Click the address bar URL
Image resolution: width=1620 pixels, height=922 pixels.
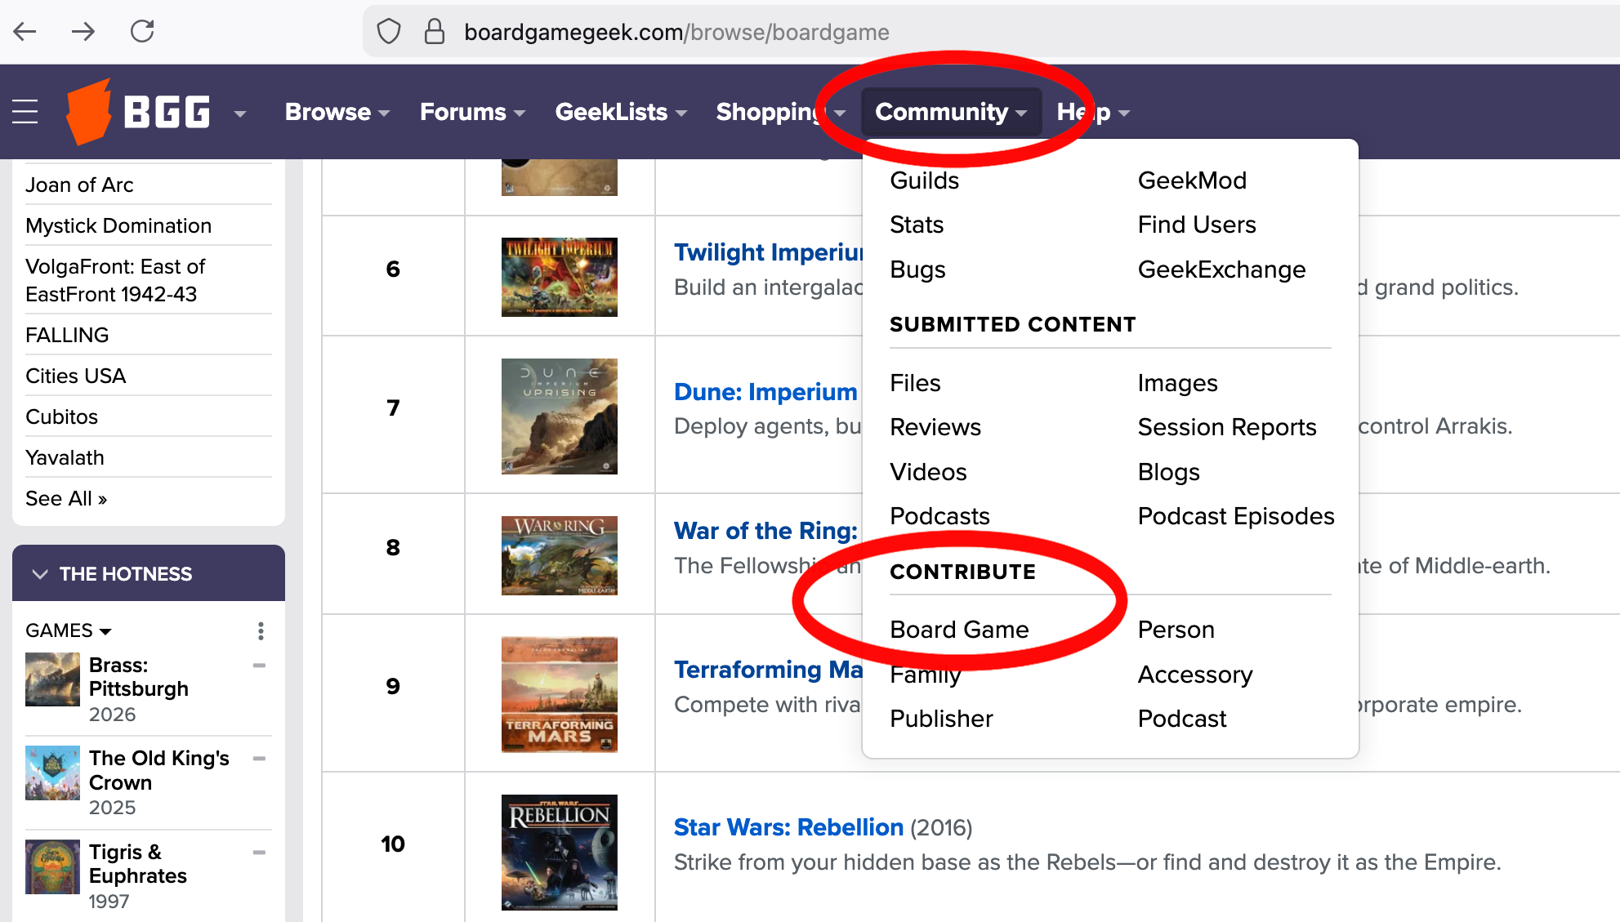[x=676, y=32]
